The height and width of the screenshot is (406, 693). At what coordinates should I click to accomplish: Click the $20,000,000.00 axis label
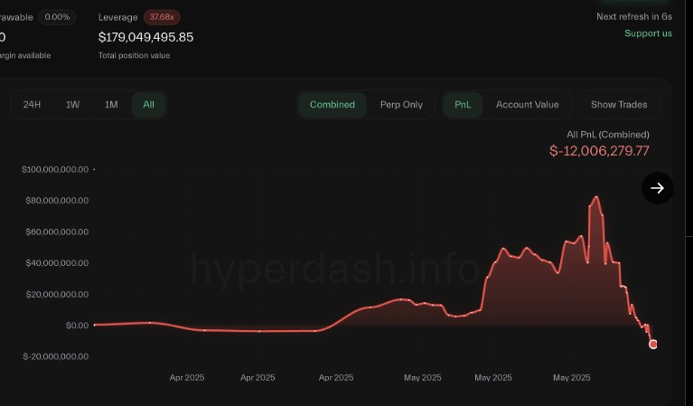pyautogui.click(x=57, y=294)
